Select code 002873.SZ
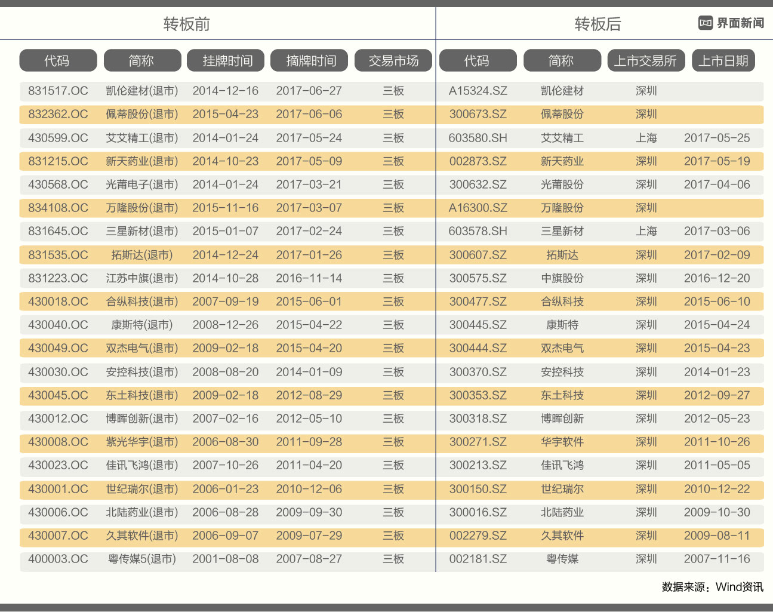Image resolution: width=773 pixels, height=612 pixels. (x=478, y=161)
